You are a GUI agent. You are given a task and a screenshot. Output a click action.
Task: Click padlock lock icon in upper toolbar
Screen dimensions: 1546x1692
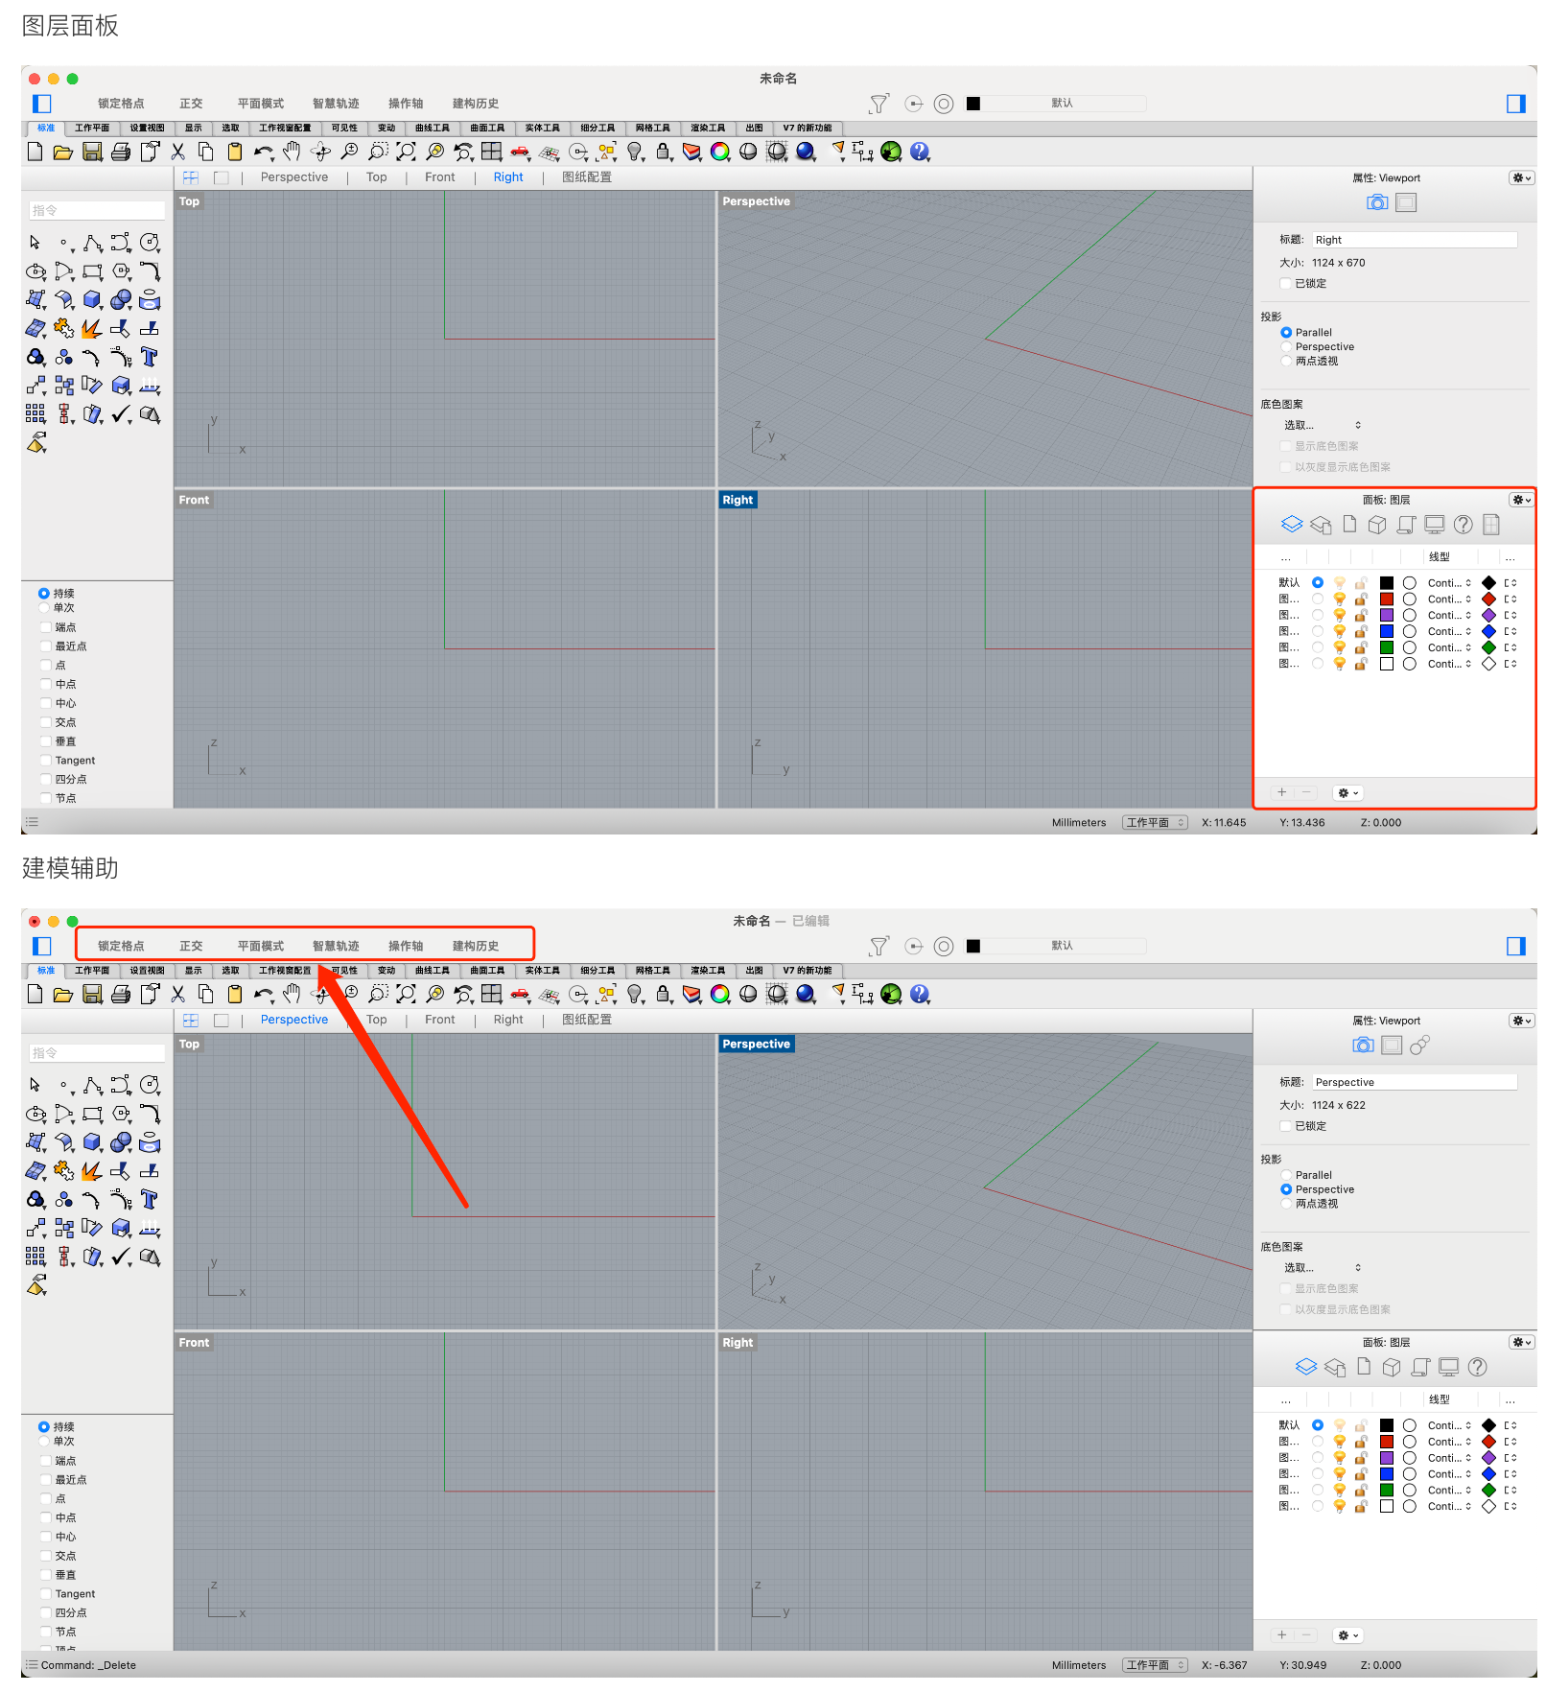(x=663, y=152)
